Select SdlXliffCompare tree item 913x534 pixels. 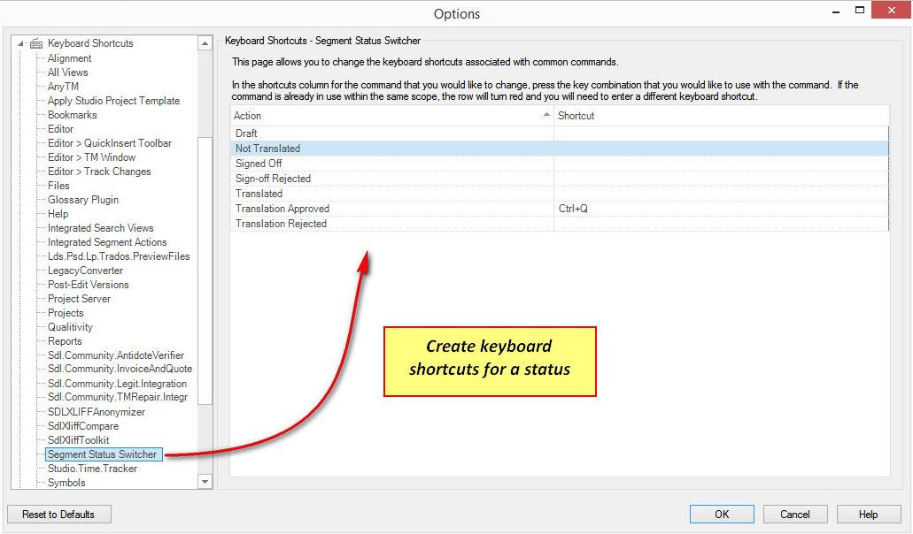(x=82, y=426)
